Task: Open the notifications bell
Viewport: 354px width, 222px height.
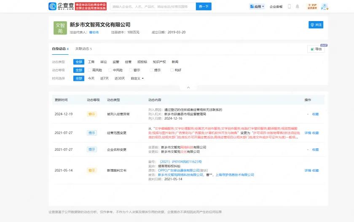Action: pos(298,7)
